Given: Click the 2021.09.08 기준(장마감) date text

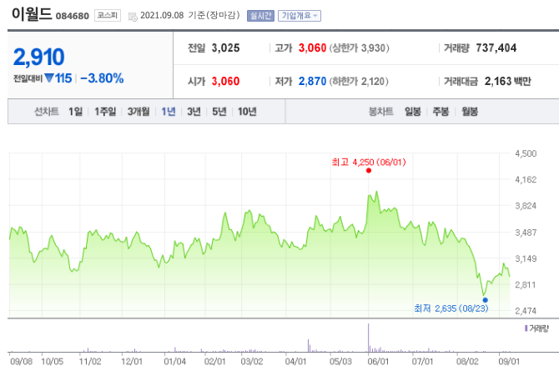Looking at the screenshot, I should (190, 15).
